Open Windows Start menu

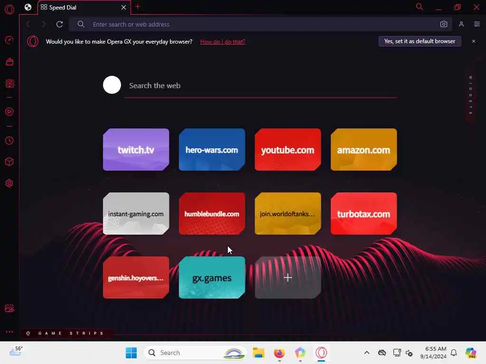131,353
